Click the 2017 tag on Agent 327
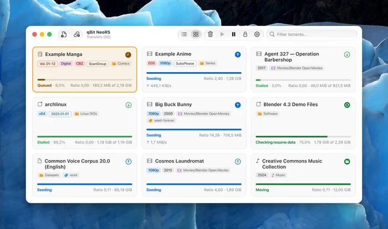This screenshot has width=388, height=229. 262,68
